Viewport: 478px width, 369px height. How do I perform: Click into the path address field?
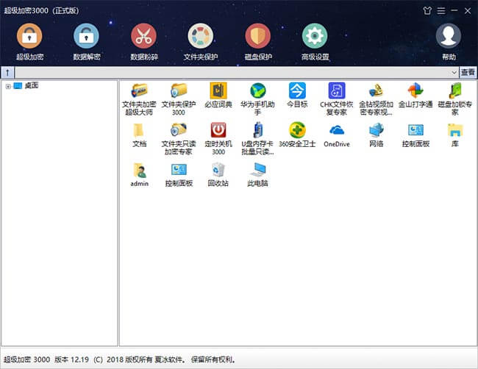232,73
